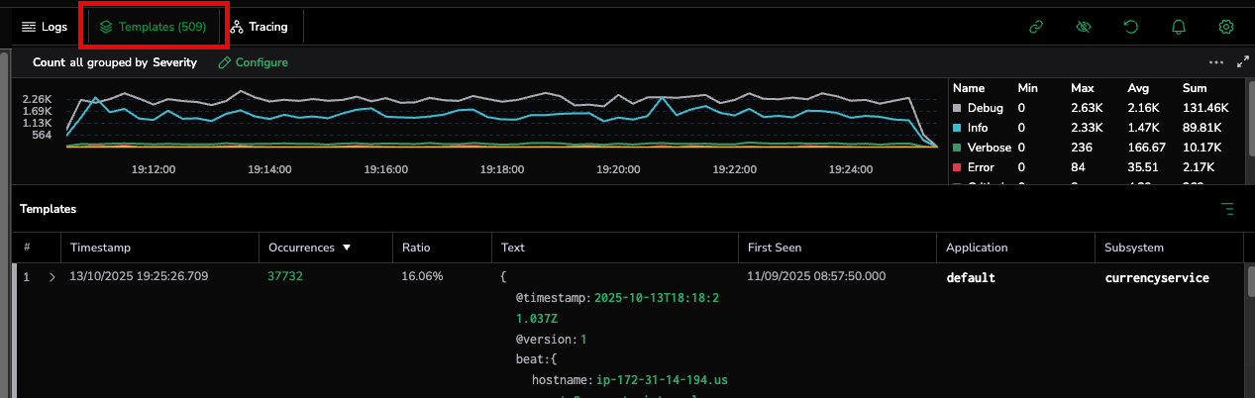This screenshot has width=1255, height=398.
Task: Open the settings gear icon
Action: pyautogui.click(x=1225, y=27)
